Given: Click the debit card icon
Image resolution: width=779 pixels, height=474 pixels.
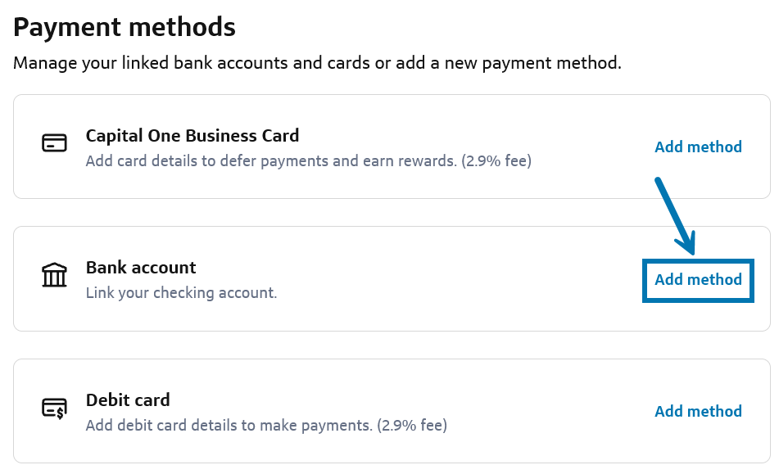Looking at the screenshot, I should point(54,407).
